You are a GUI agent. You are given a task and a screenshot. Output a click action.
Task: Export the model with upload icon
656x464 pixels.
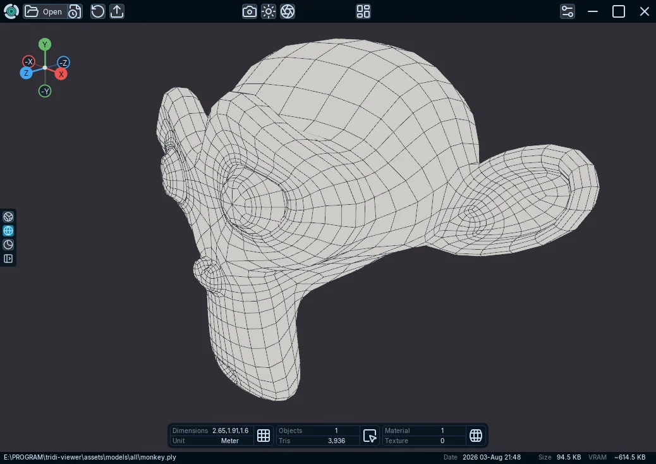pyautogui.click(x=117, y=11)
